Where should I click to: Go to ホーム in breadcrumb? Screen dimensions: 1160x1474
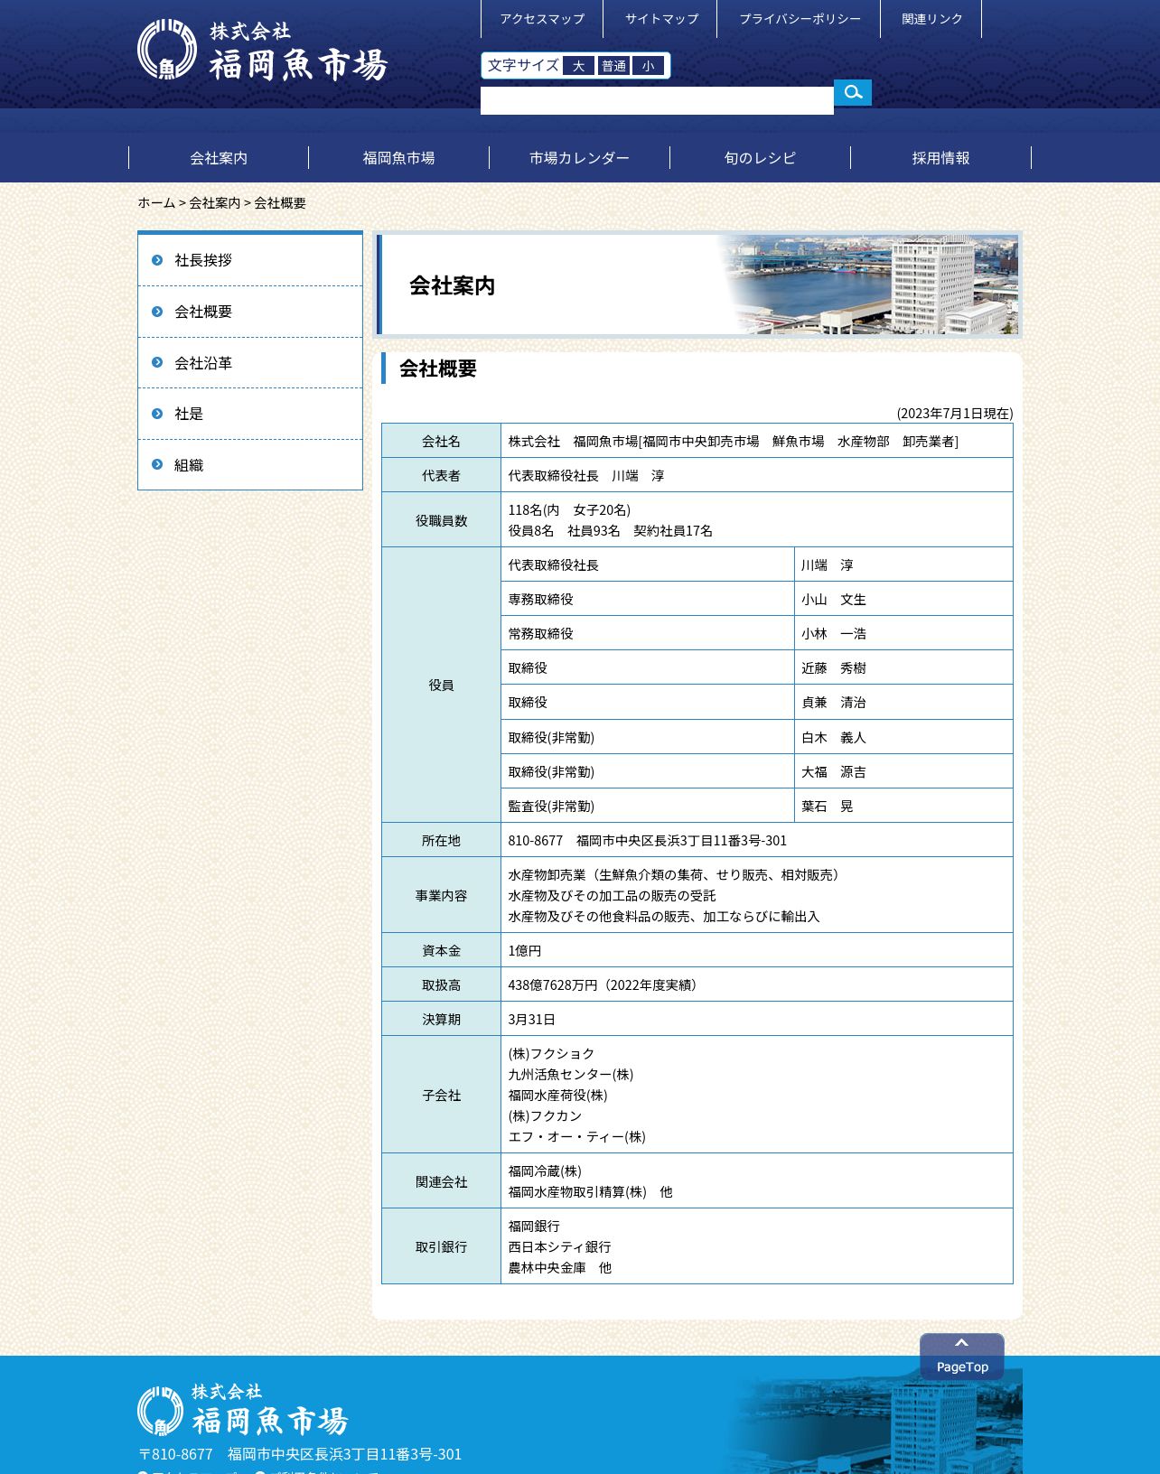(156, 203)
